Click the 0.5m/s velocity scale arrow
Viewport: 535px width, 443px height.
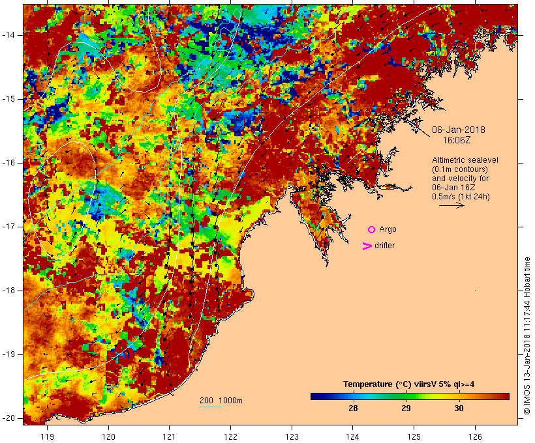[451, 205]
